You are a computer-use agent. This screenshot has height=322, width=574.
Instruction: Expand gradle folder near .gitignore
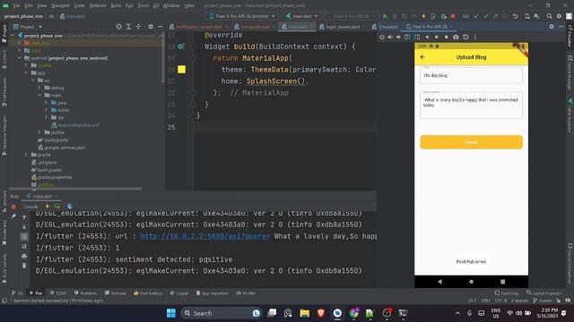tap(26, 155)
